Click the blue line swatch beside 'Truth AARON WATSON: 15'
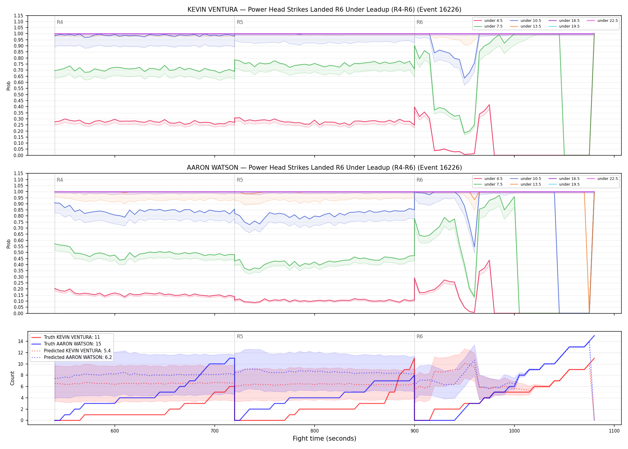This screenshot has height=449, width=628. pos(36,344)
